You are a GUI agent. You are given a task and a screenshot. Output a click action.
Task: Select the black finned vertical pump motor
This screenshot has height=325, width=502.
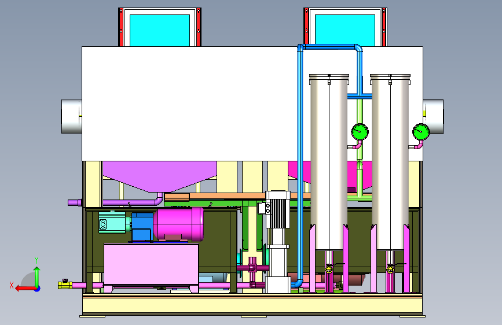pyautogui.click(x=278, y=212)
